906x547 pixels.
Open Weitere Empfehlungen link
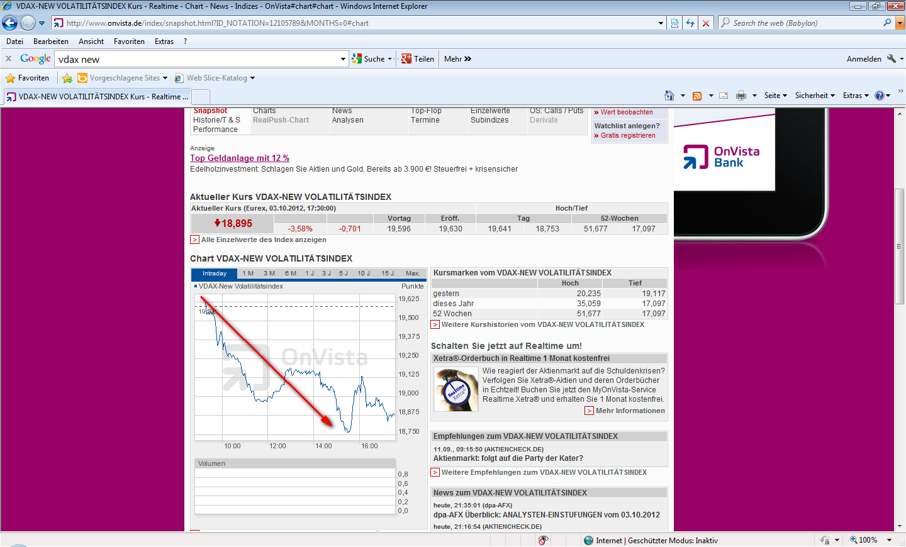tap(544, 472)
